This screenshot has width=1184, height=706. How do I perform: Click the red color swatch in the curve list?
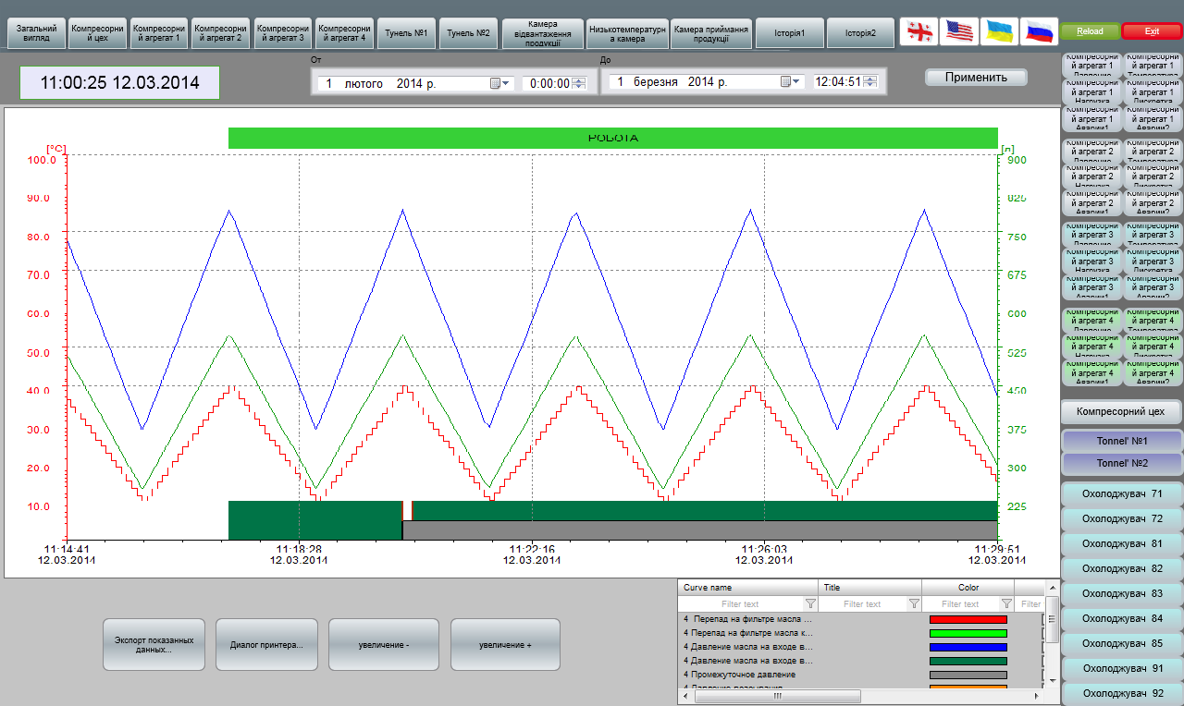point(968,620)
